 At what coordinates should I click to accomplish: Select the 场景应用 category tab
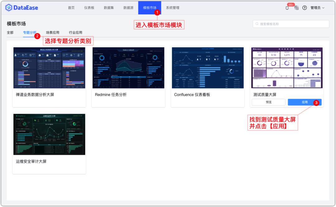point(52,32)
